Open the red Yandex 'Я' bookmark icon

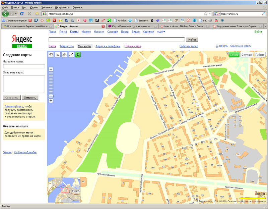click(x=78, y=20)
